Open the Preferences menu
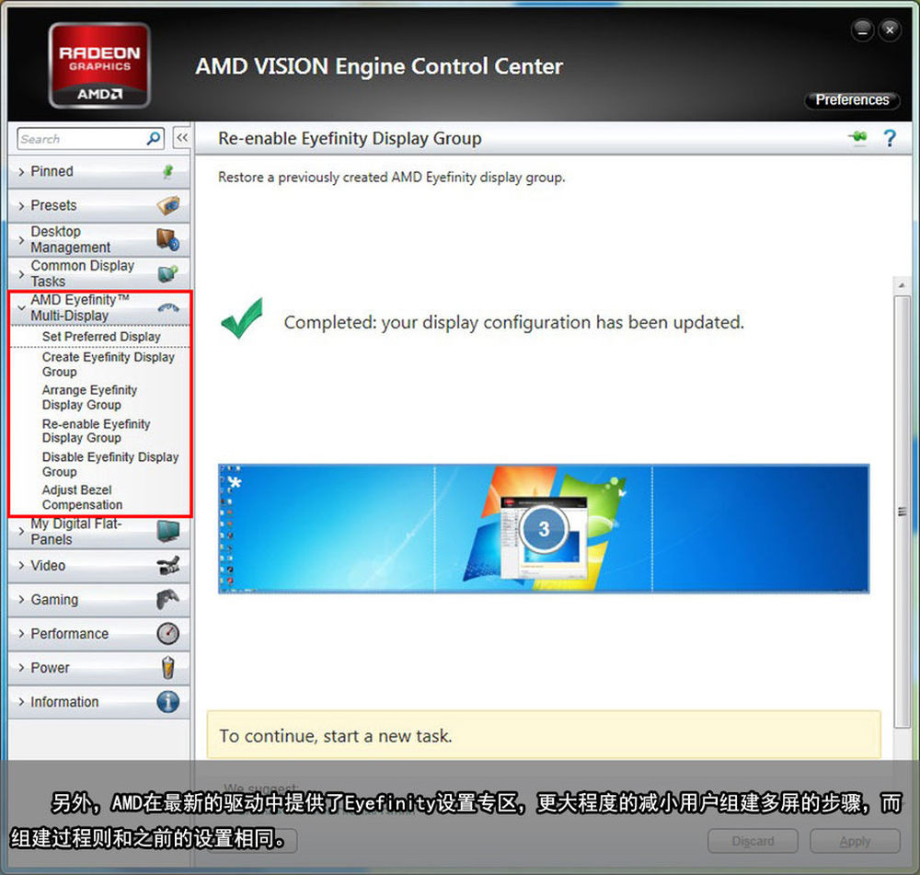This screenshot has width=920, height=875. [852, 99]
